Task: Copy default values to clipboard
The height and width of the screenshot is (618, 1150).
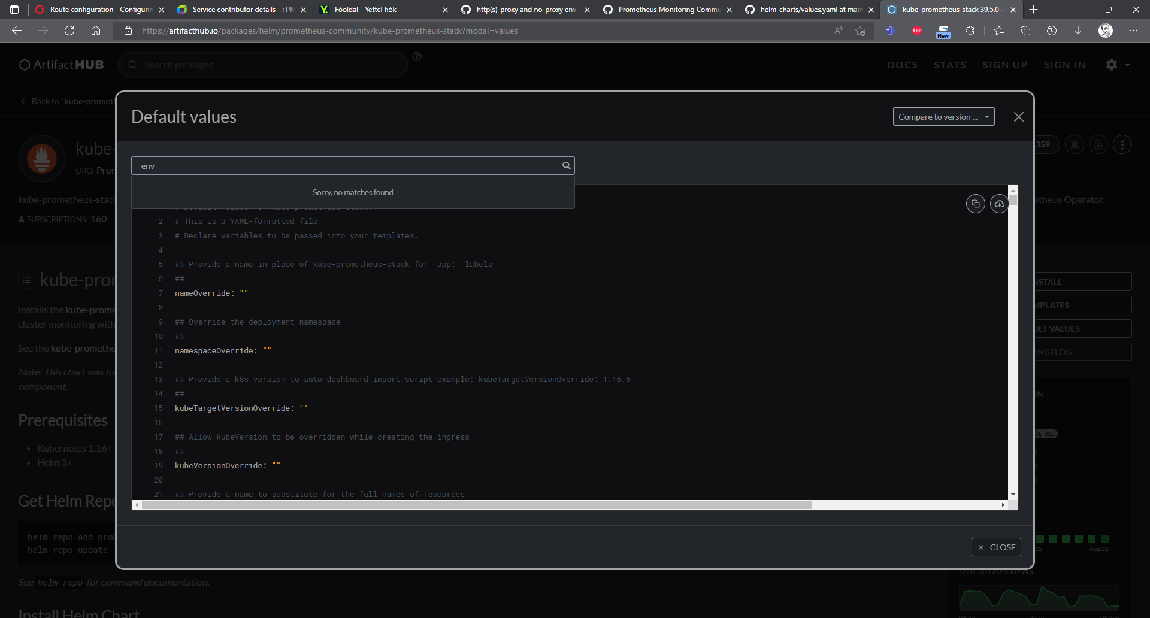Action: [x=975, y=204]
